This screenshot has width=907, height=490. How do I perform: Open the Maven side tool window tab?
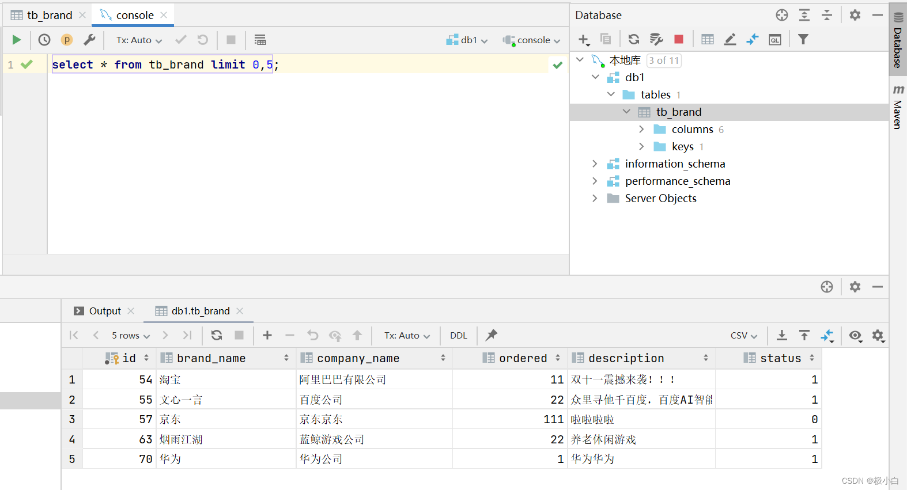pyautogui.click(x=898, y=107)
